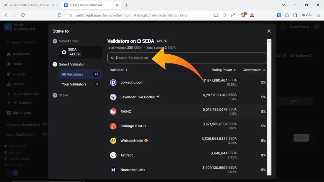Sort by Validator name column
This screenshot has height=182, width=324.
119,70
